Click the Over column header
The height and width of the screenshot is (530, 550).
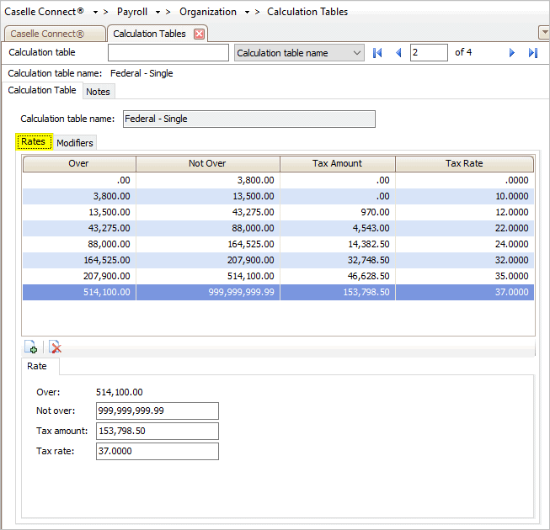(78, 163)
